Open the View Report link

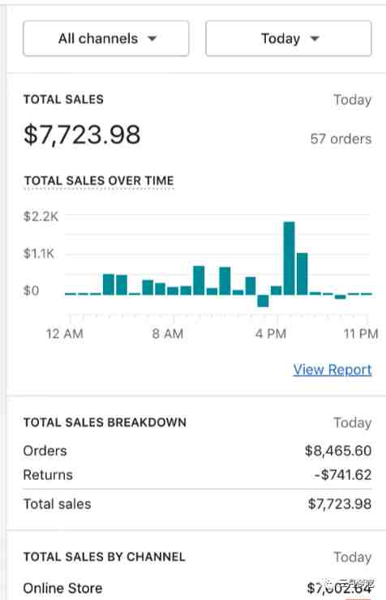332,369
